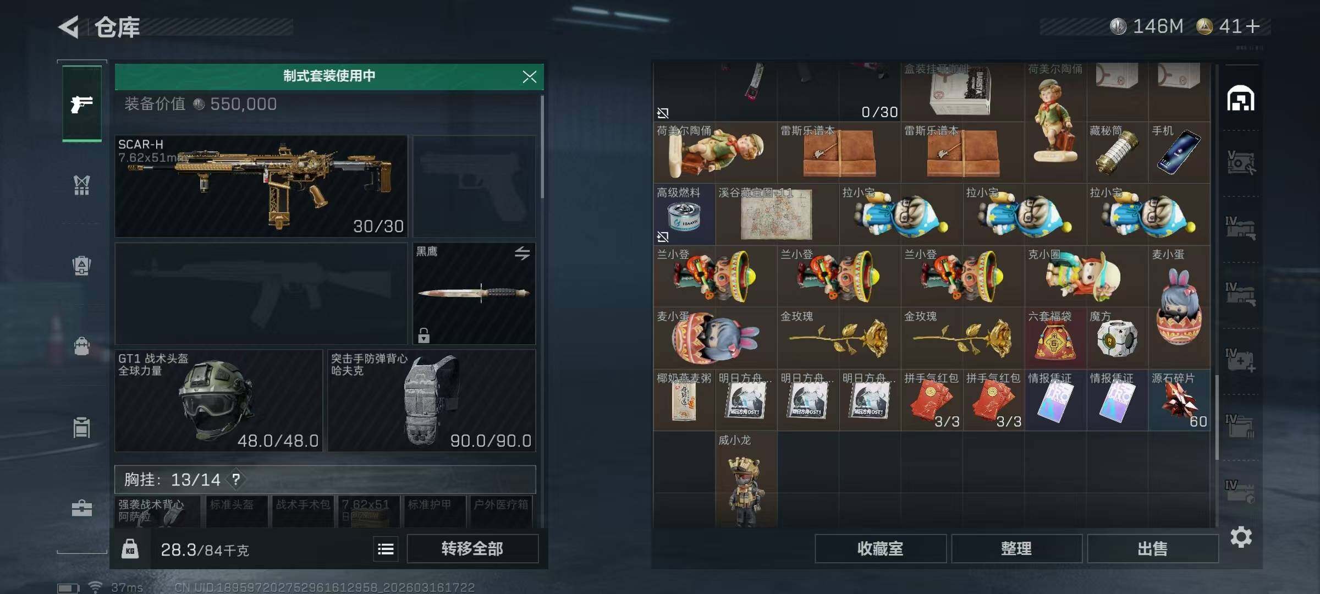Toggle the weight lock KG icon
The height and width of the screenshot is (594, 1320).
click(x=130, y=549)
